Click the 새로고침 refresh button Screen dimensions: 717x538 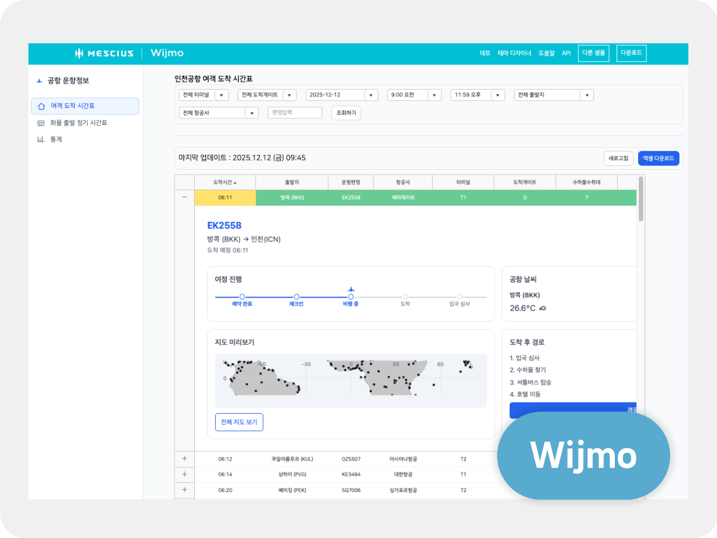[x=618, y=158]
